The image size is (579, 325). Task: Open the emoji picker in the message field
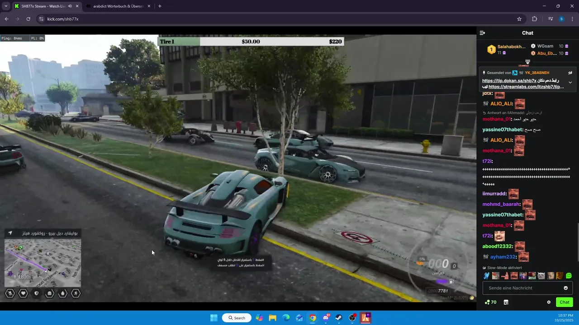[x=565, y=288]
